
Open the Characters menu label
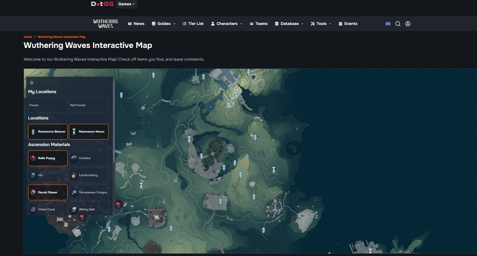click(227, 24)
